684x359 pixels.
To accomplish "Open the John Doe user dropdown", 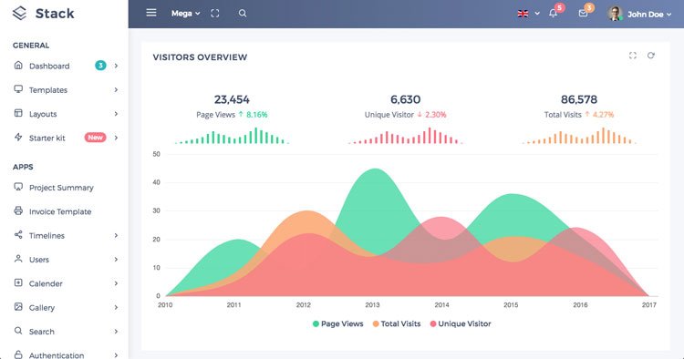I will click(x=649, y=15).
